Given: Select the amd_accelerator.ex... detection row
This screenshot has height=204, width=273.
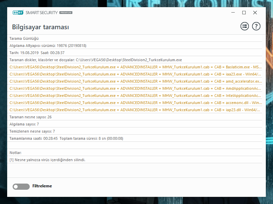Looking at the screenshot, I should 135,81.
